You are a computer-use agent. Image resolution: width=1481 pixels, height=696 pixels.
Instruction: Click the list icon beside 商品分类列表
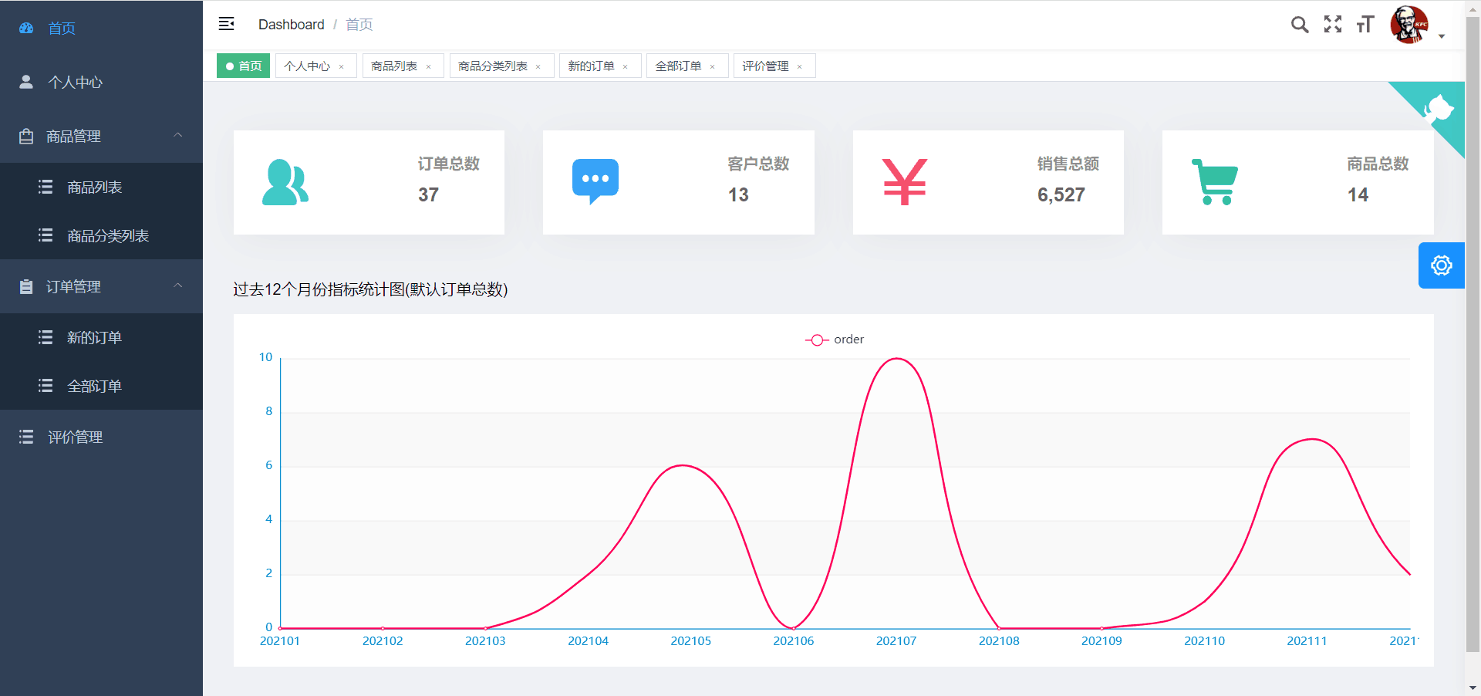pos(46,235)
